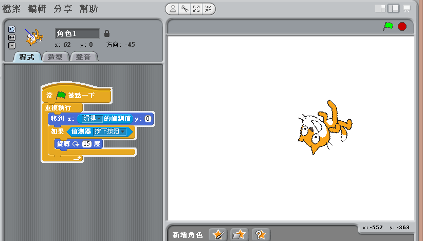Get a surprise random sprite button

(261, 234)
